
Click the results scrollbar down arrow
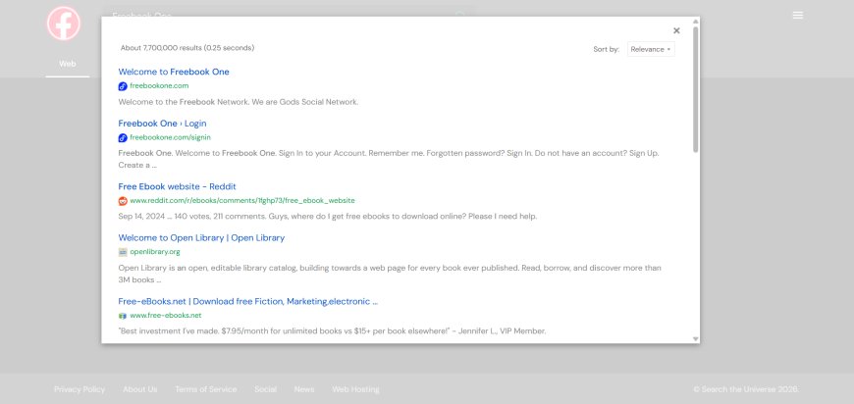click(696, 338)
